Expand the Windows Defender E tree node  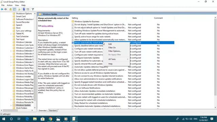coord(11,57)
